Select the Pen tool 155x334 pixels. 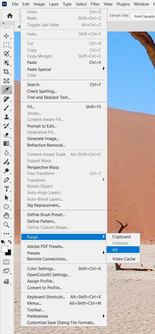(6, 180)
